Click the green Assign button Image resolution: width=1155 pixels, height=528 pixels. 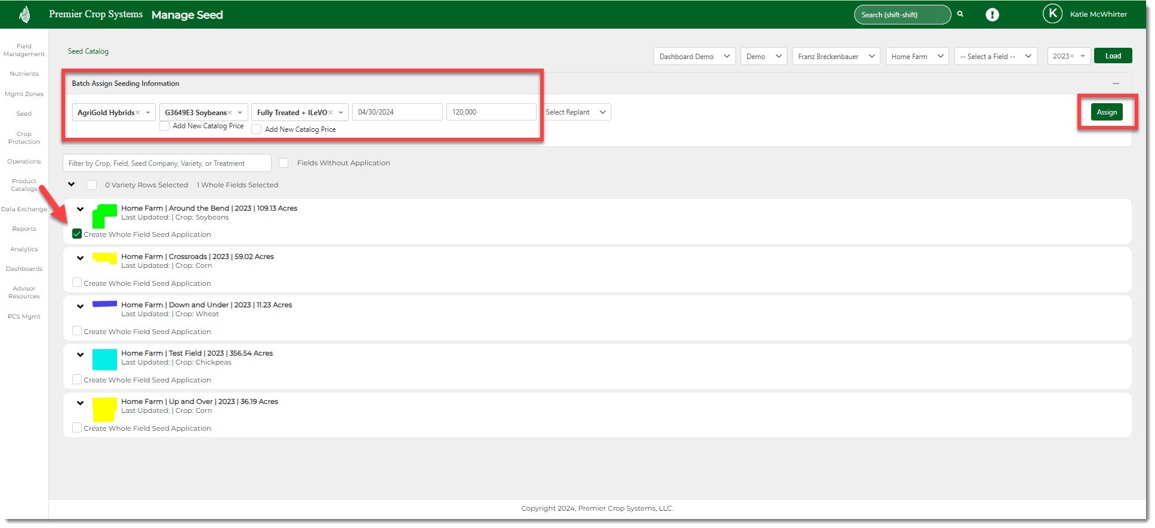[1106, 112]
